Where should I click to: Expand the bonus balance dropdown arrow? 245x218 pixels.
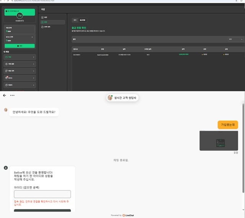click(x=32, y=37)
